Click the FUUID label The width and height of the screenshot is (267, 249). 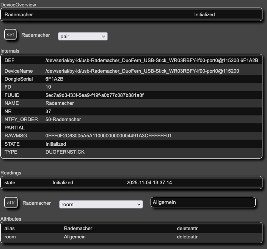(x=12, y=95)
